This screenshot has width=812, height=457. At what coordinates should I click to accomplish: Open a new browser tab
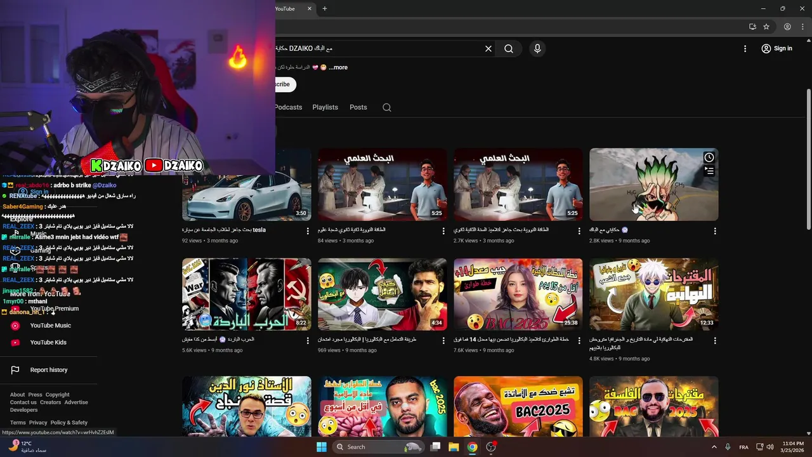324,9
